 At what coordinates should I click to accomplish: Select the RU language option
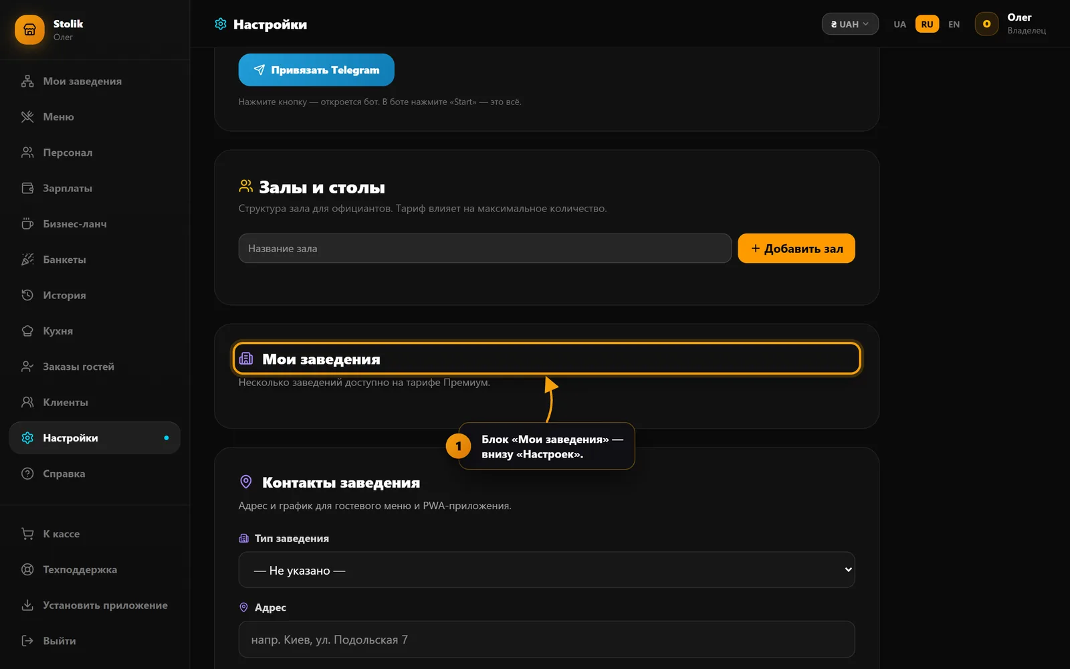(927, 24)
